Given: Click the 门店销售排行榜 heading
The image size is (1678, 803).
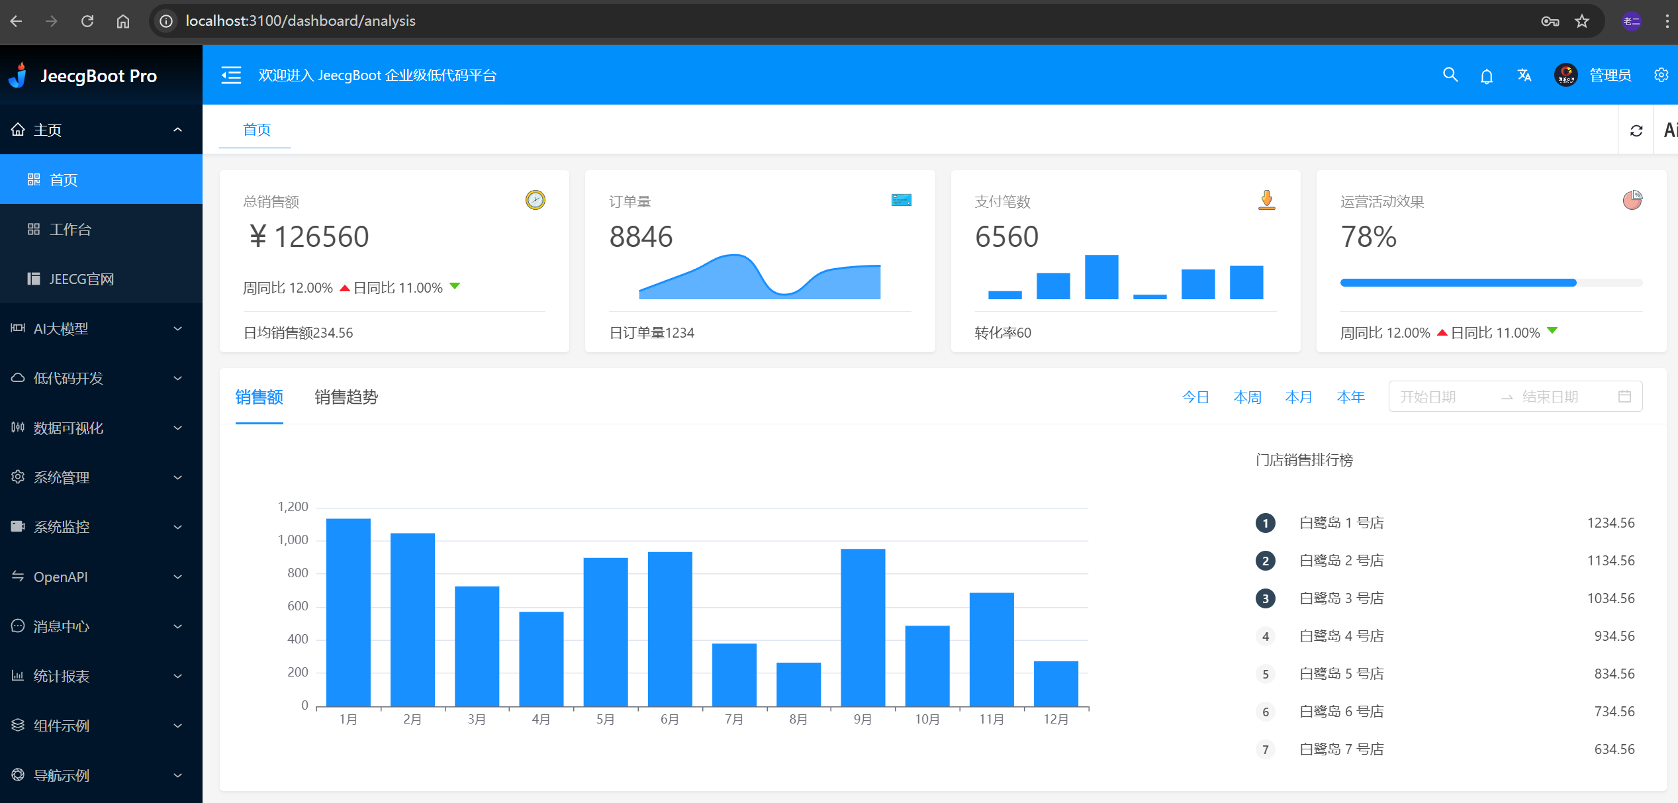Looking at the screenshot, I should point(1304,460).
